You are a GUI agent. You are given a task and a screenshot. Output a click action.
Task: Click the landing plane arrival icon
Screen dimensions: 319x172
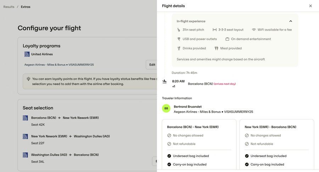(164, 81)
